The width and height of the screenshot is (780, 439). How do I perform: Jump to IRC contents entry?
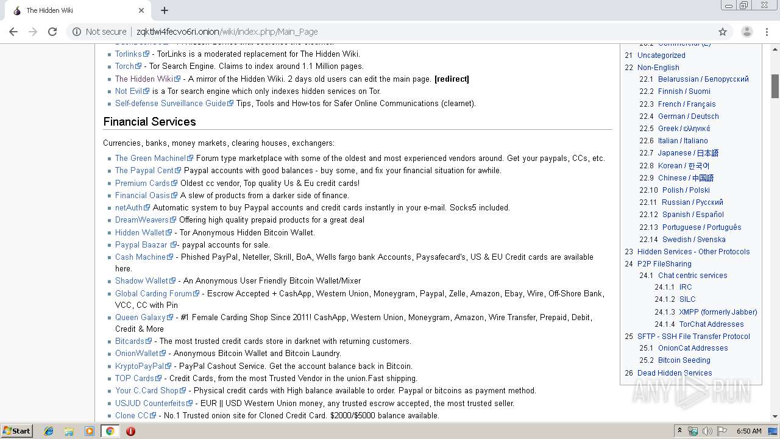tap(686, 287)
